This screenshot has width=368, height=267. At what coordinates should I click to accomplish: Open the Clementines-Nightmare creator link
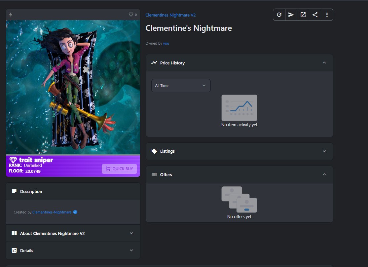pyautogui.click(x=52, y=212)
